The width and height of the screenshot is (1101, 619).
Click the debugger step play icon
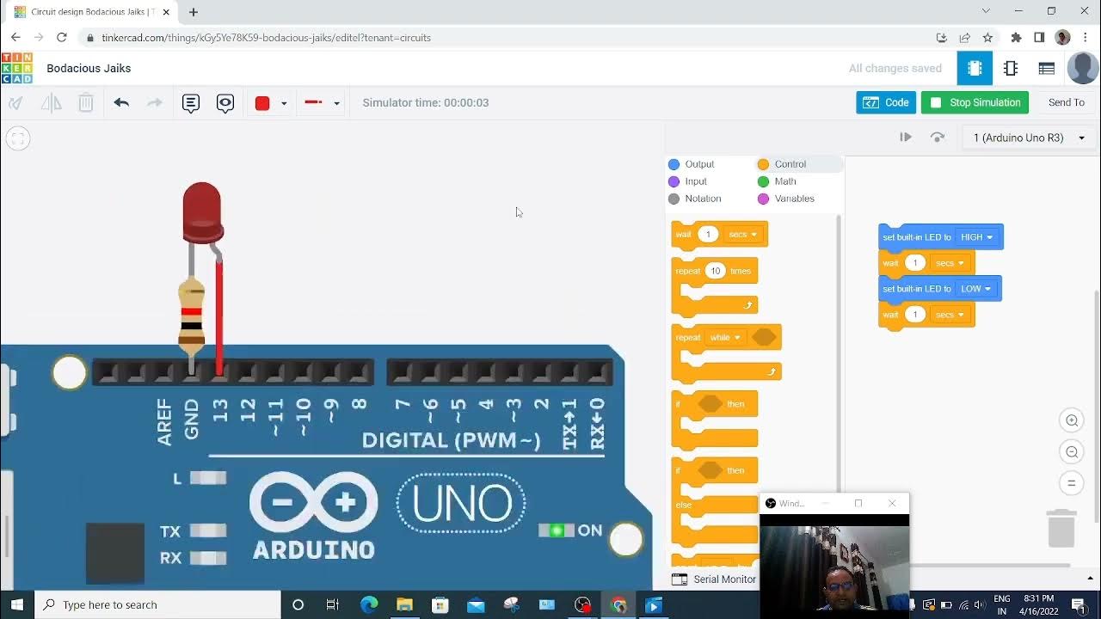click(x=906, y=138)
